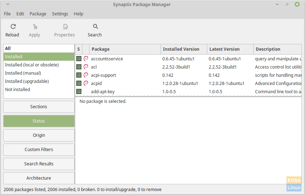
Task: Click 'No package is selected.' text
Action: coord(103,101)
